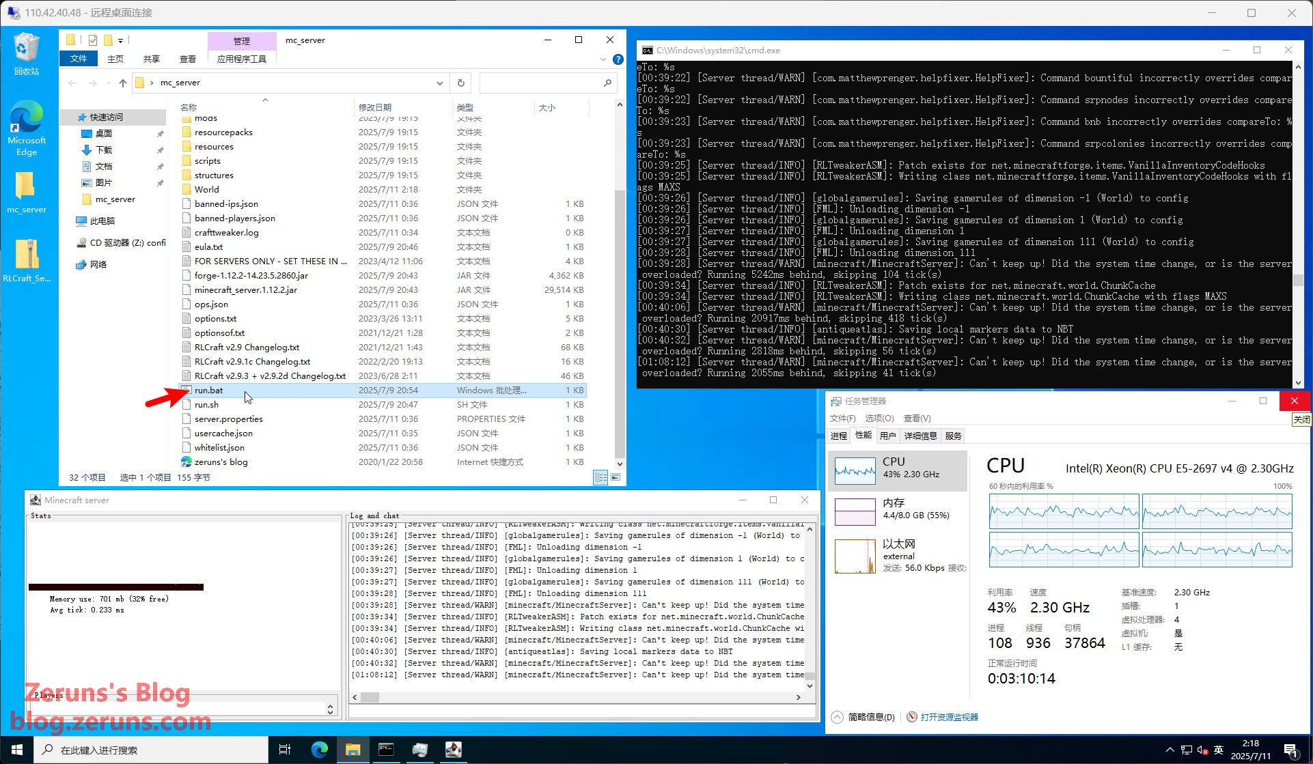Switch to the 用户 tab in Task Manager
Viewport: 1313px width, 764px height.
tap(887, 436)
